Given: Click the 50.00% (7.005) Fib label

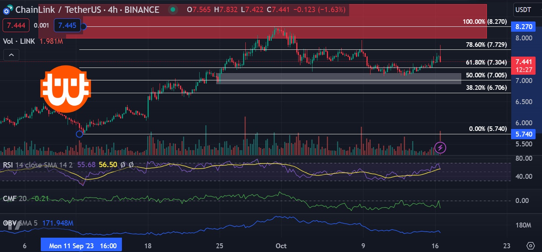Looking at the screenshot, I should coord(487,75).
